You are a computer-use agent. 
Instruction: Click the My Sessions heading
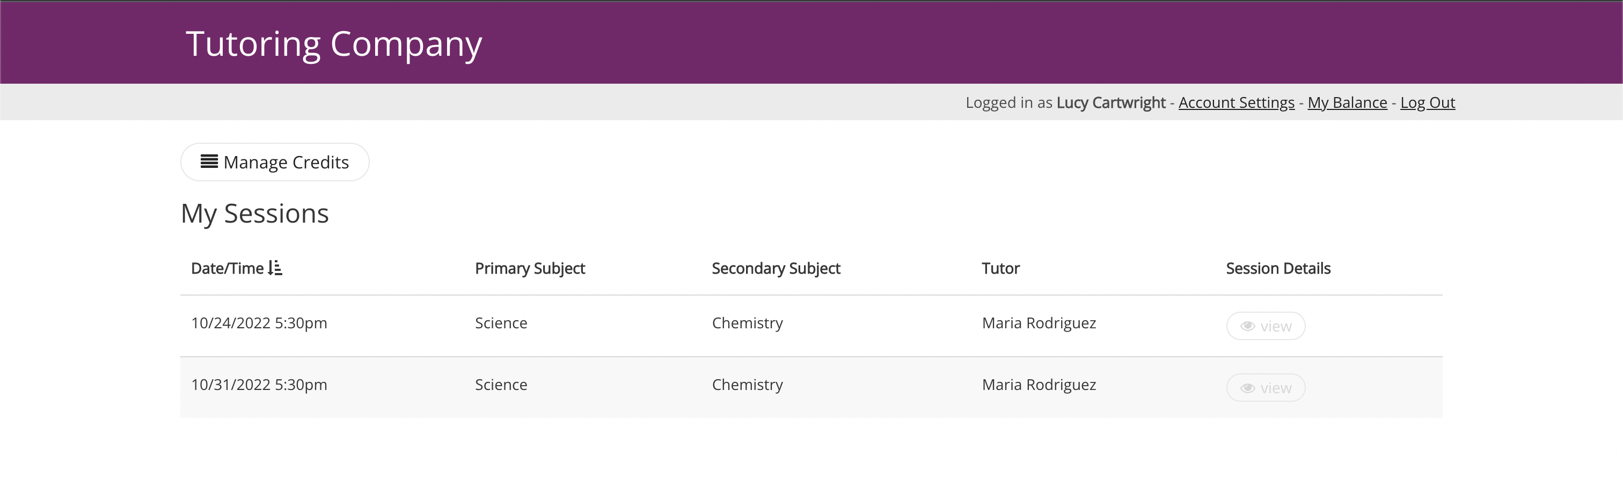pyautogui.click(x=254, y=213)
